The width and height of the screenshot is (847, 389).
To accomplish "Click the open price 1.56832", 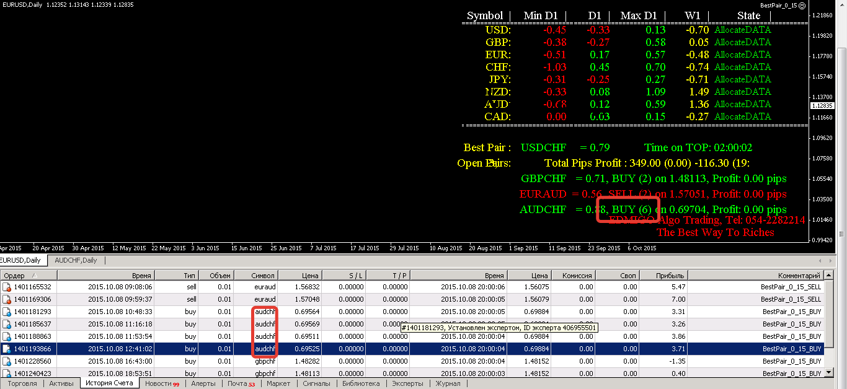I will click(x=307, y=287).
